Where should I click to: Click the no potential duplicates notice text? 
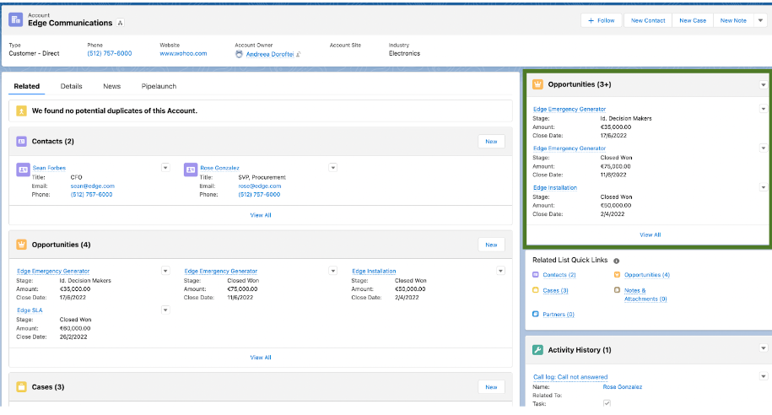coord(114,110)
